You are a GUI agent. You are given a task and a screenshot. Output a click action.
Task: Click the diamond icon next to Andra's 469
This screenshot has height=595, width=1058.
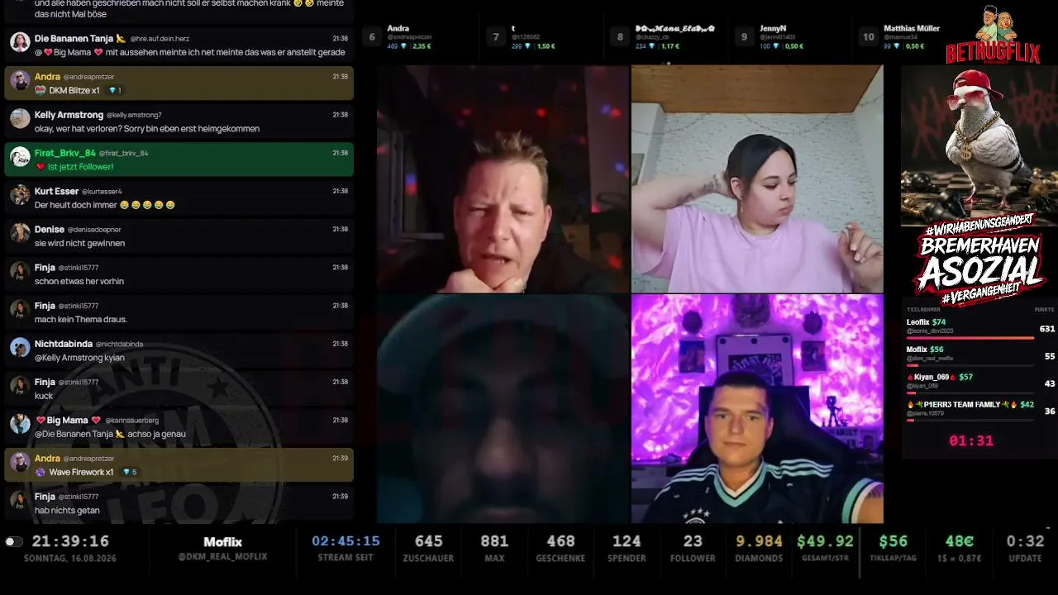tap(405, 46)
